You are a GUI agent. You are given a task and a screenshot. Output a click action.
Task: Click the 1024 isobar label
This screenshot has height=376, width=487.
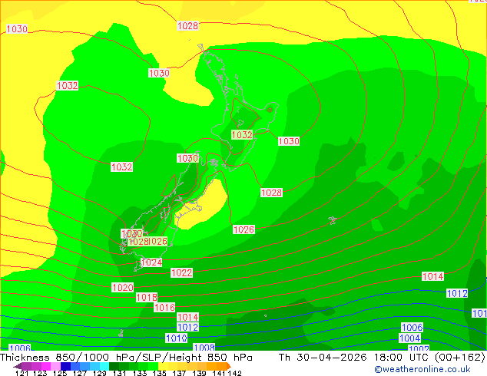(x=151, y=262)
